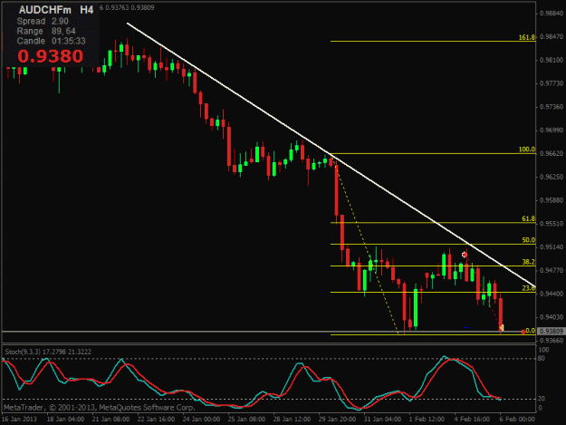Click the 0.94400 price scale label

[x=552, y=294]
